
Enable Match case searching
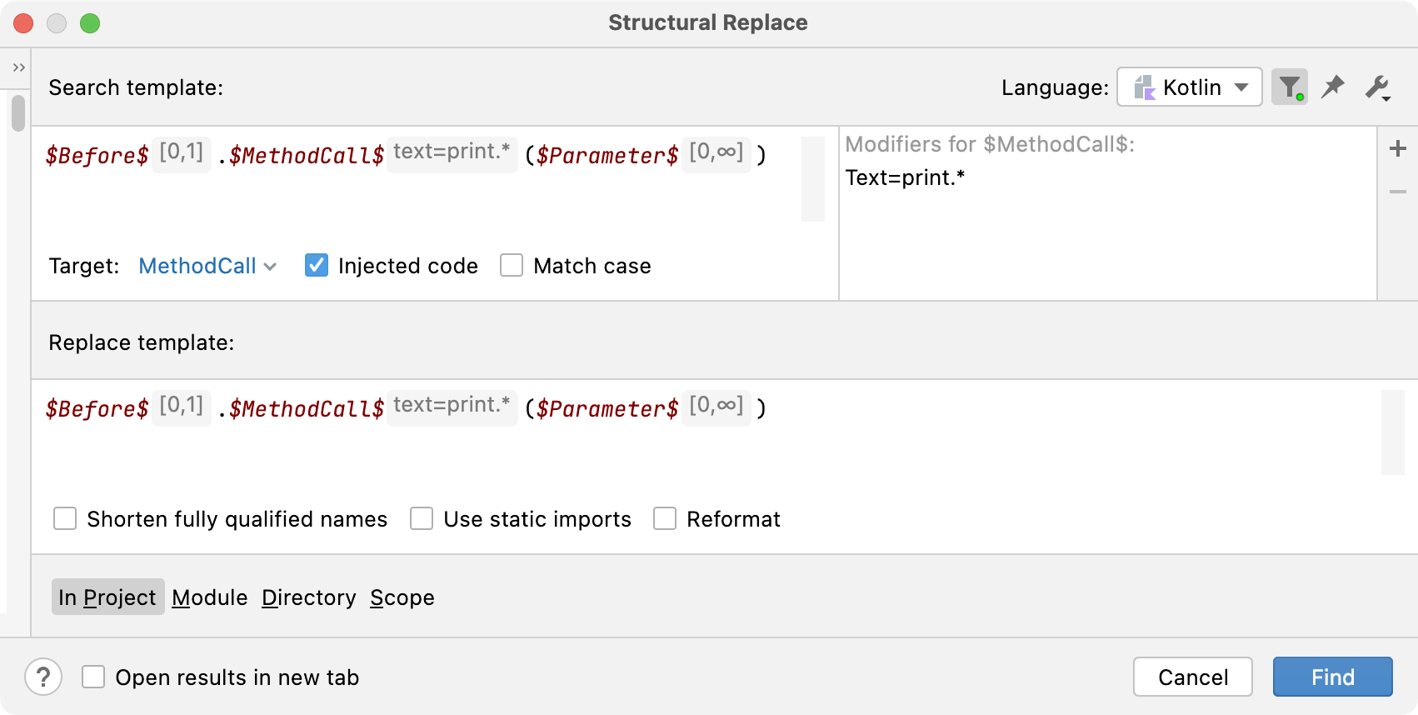tap(511, 265)
